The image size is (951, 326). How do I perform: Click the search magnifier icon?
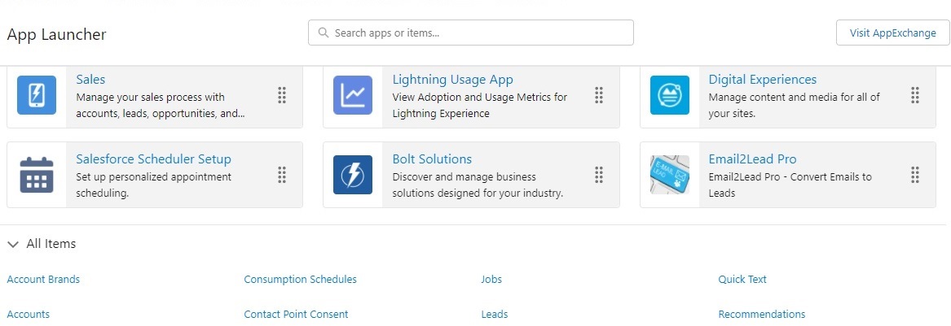click(x=324, y=33)
